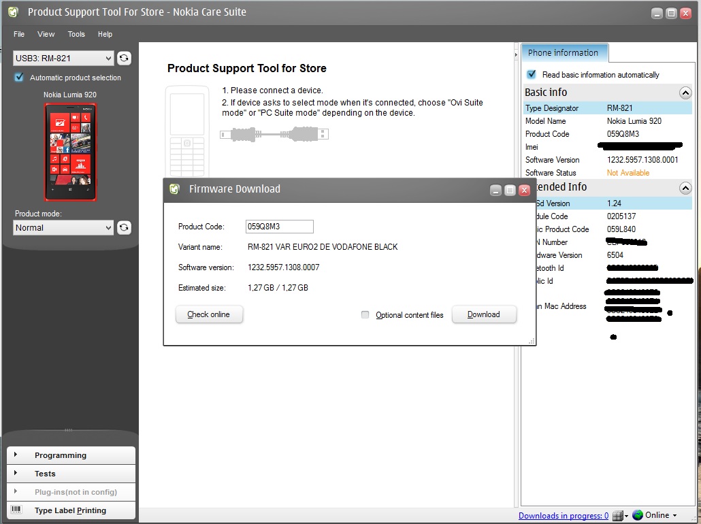Viewport: 701px width, 524px height.
Task: Minimize the Firmware Download dialog
Action: (495, 191)
